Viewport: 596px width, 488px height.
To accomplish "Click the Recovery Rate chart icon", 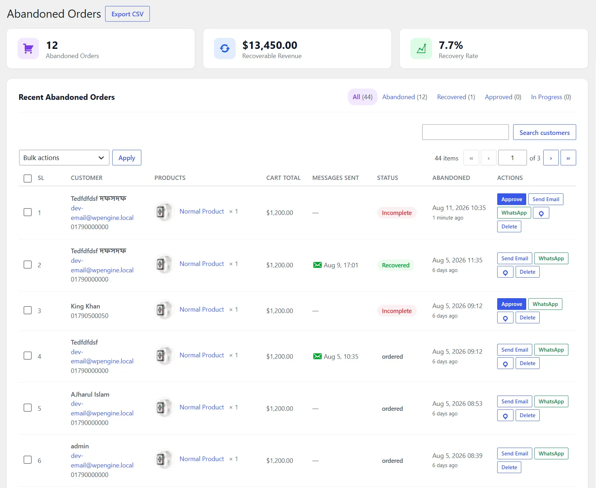I will (x=421, y=49).
